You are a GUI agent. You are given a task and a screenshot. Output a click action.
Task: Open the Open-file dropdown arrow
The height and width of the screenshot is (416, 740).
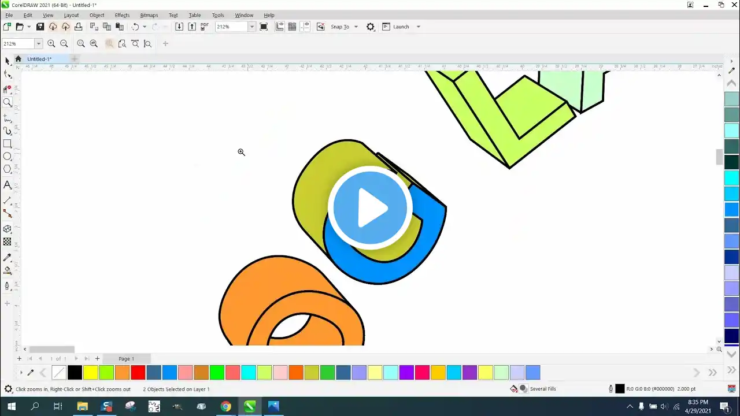click(29, 27)
